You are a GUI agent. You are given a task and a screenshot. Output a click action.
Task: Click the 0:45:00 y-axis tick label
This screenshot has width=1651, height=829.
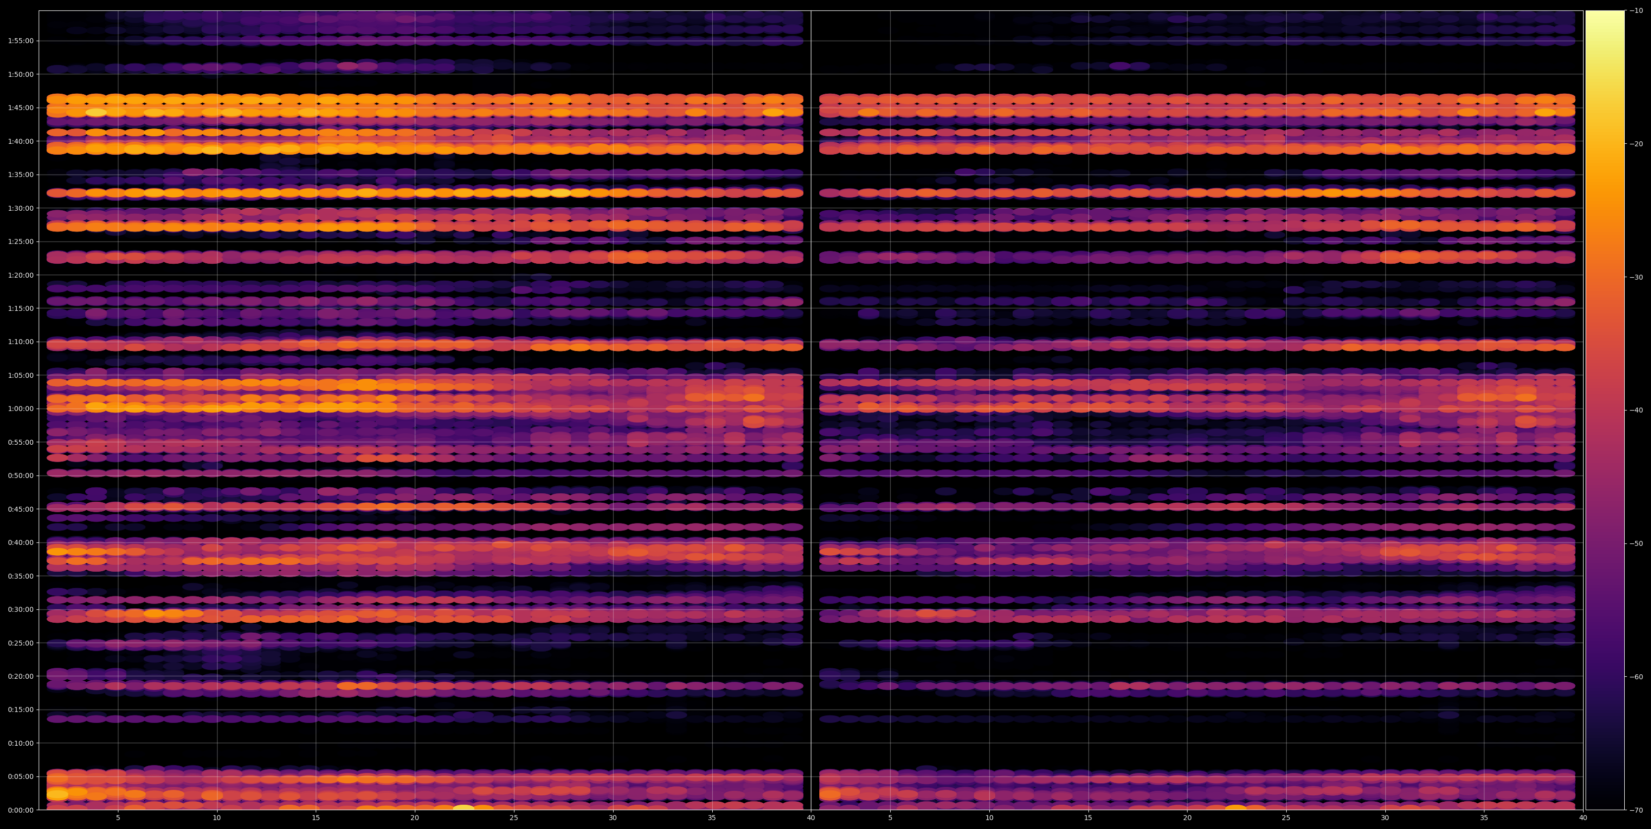(20, 509)
